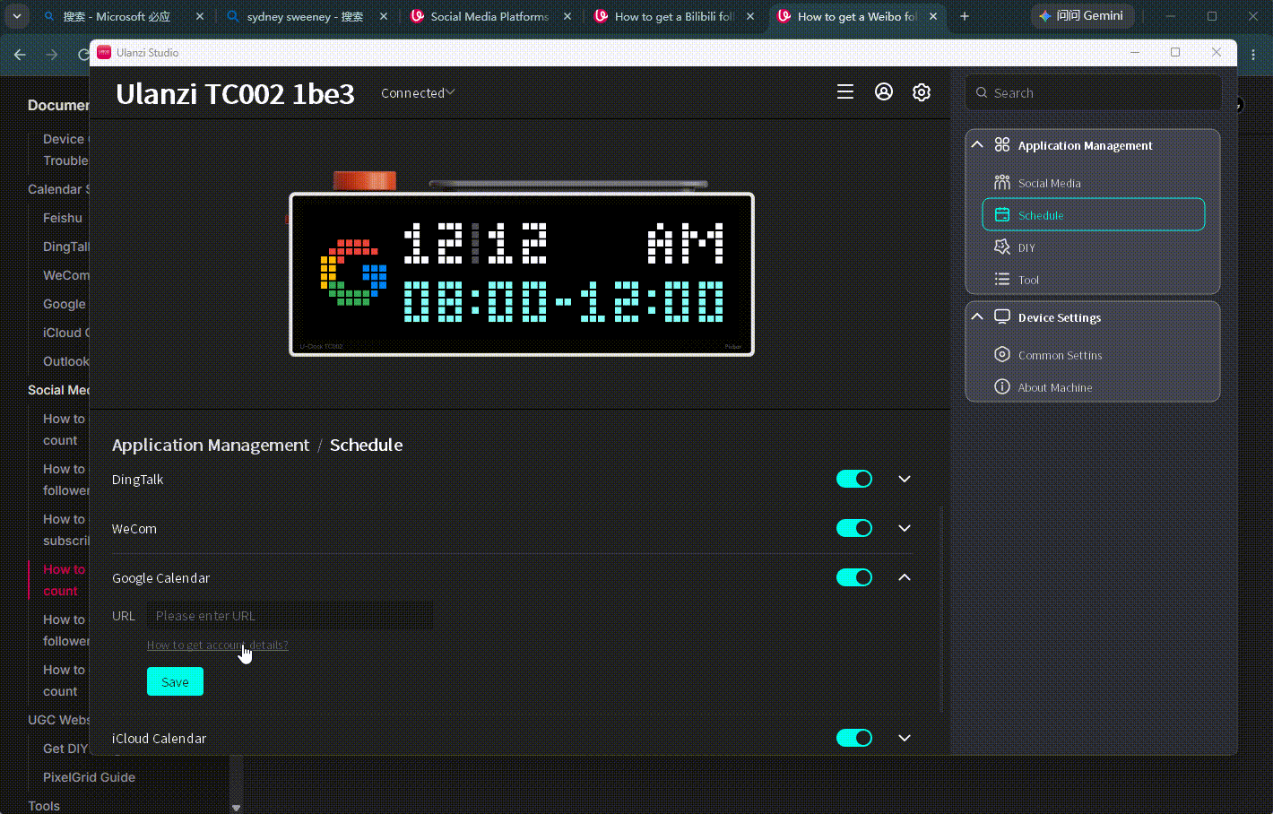Click the browser back arrow

point(20,56)
